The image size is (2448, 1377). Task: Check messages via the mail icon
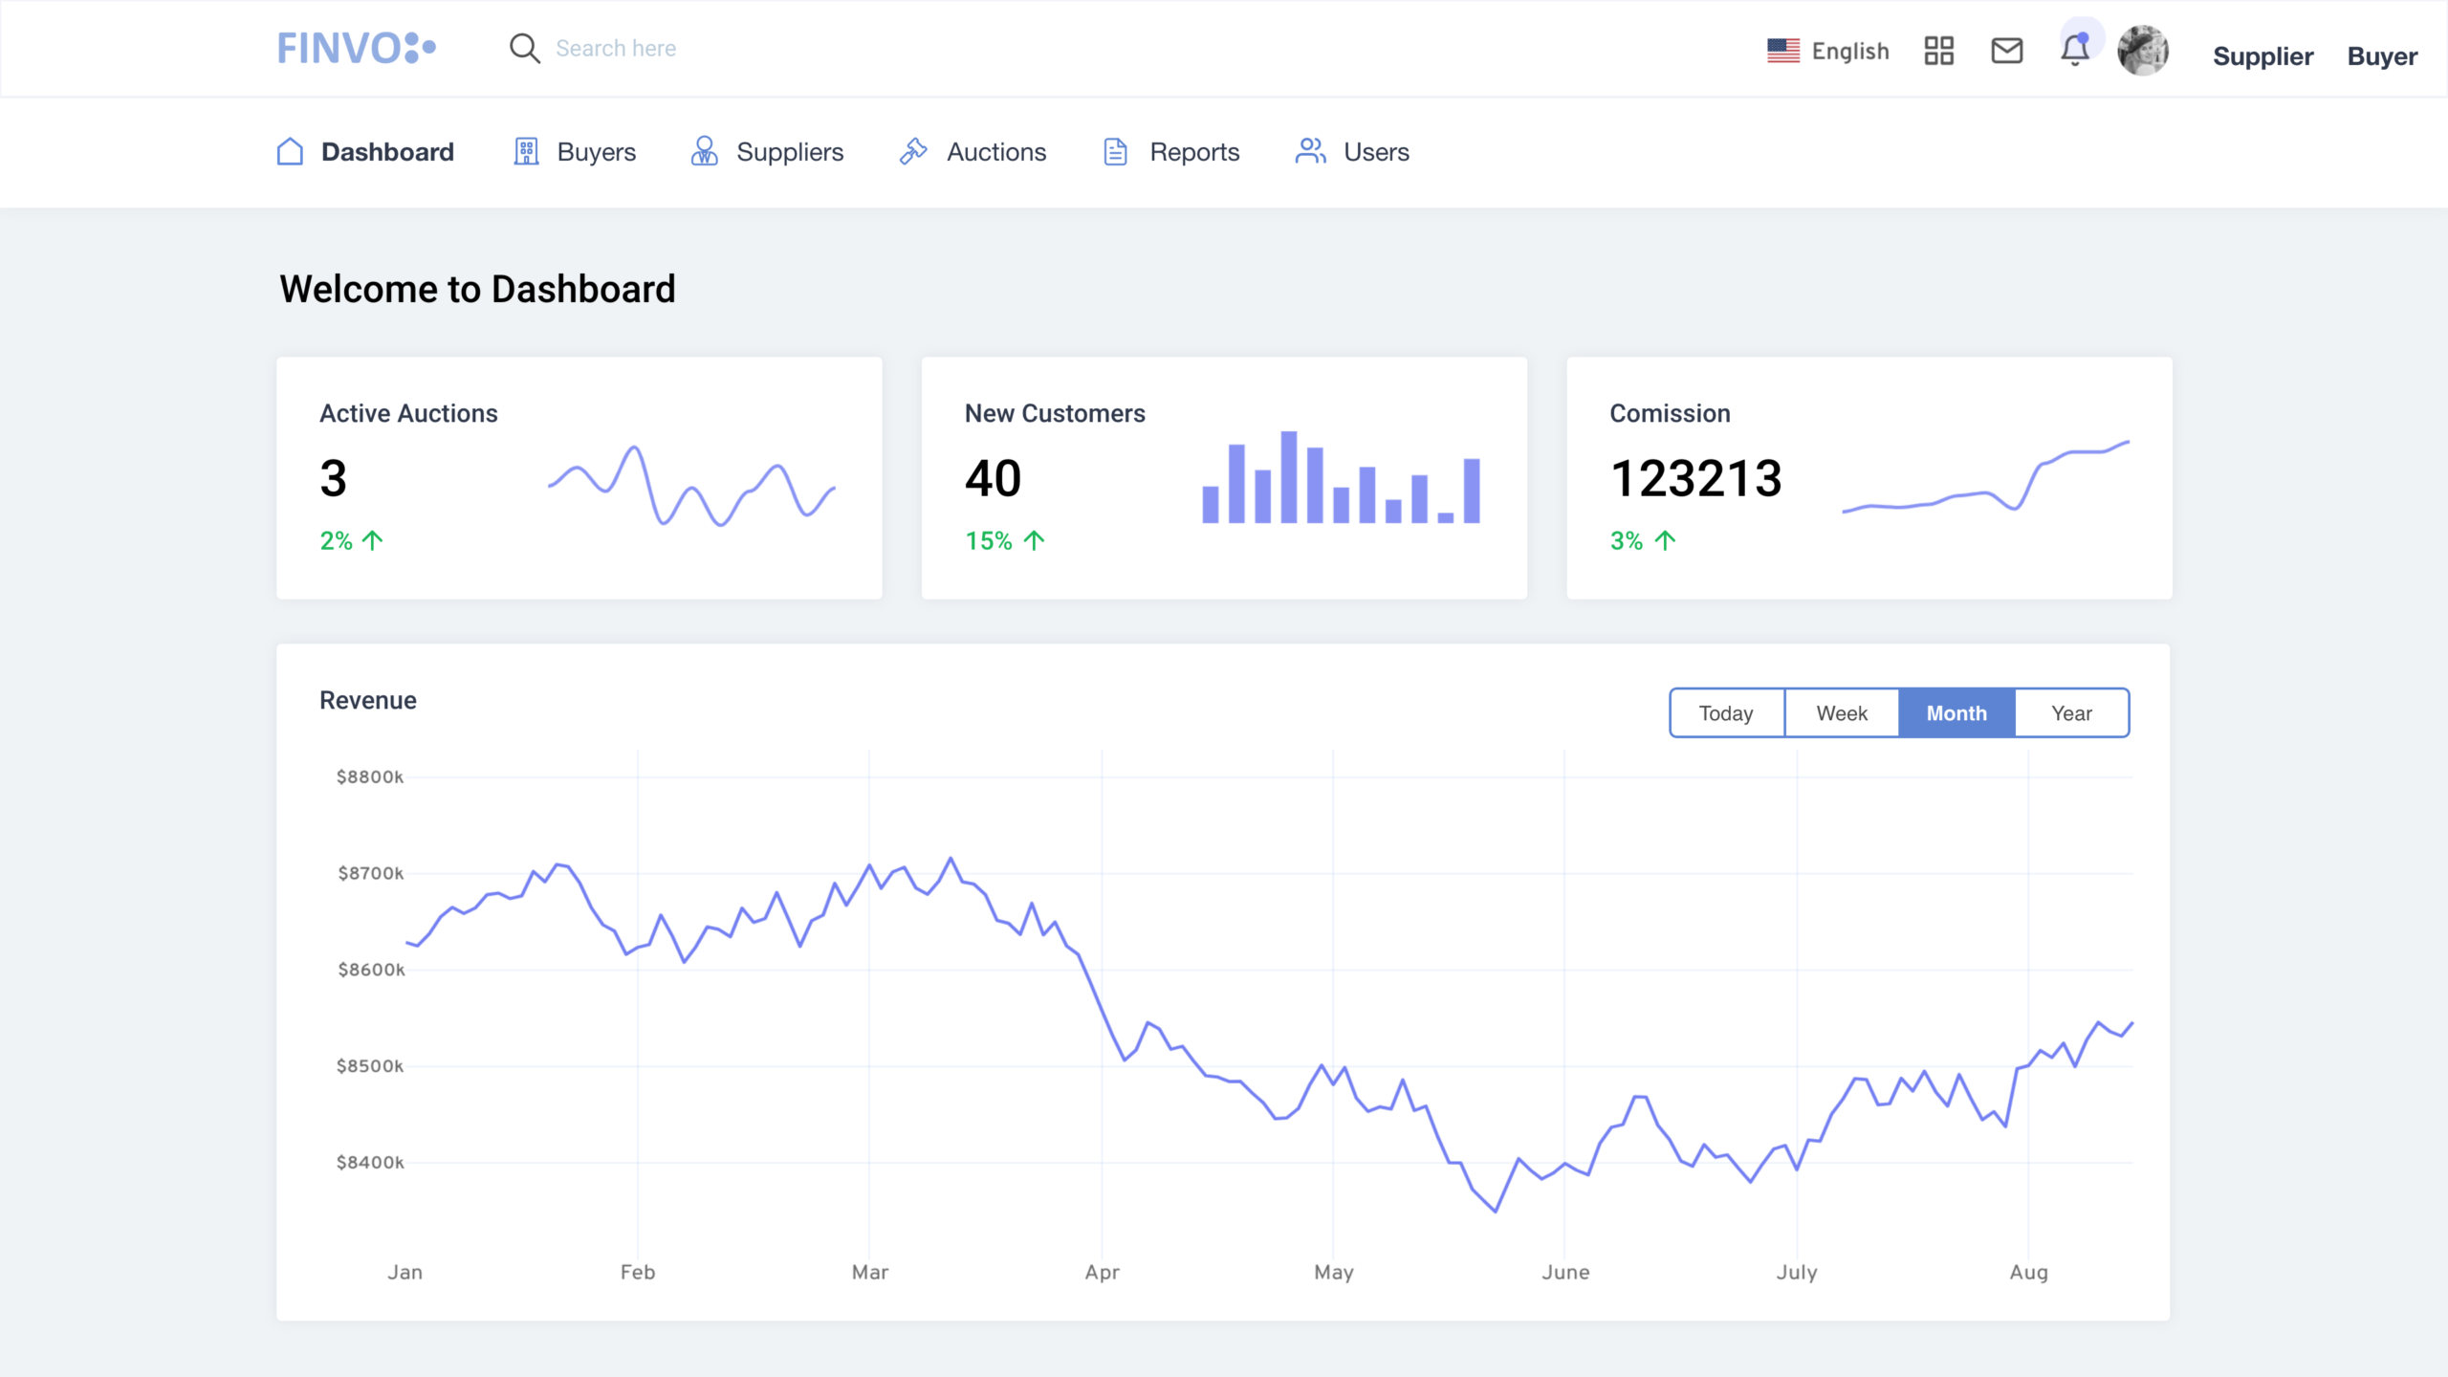click(x=2006, y=50)
